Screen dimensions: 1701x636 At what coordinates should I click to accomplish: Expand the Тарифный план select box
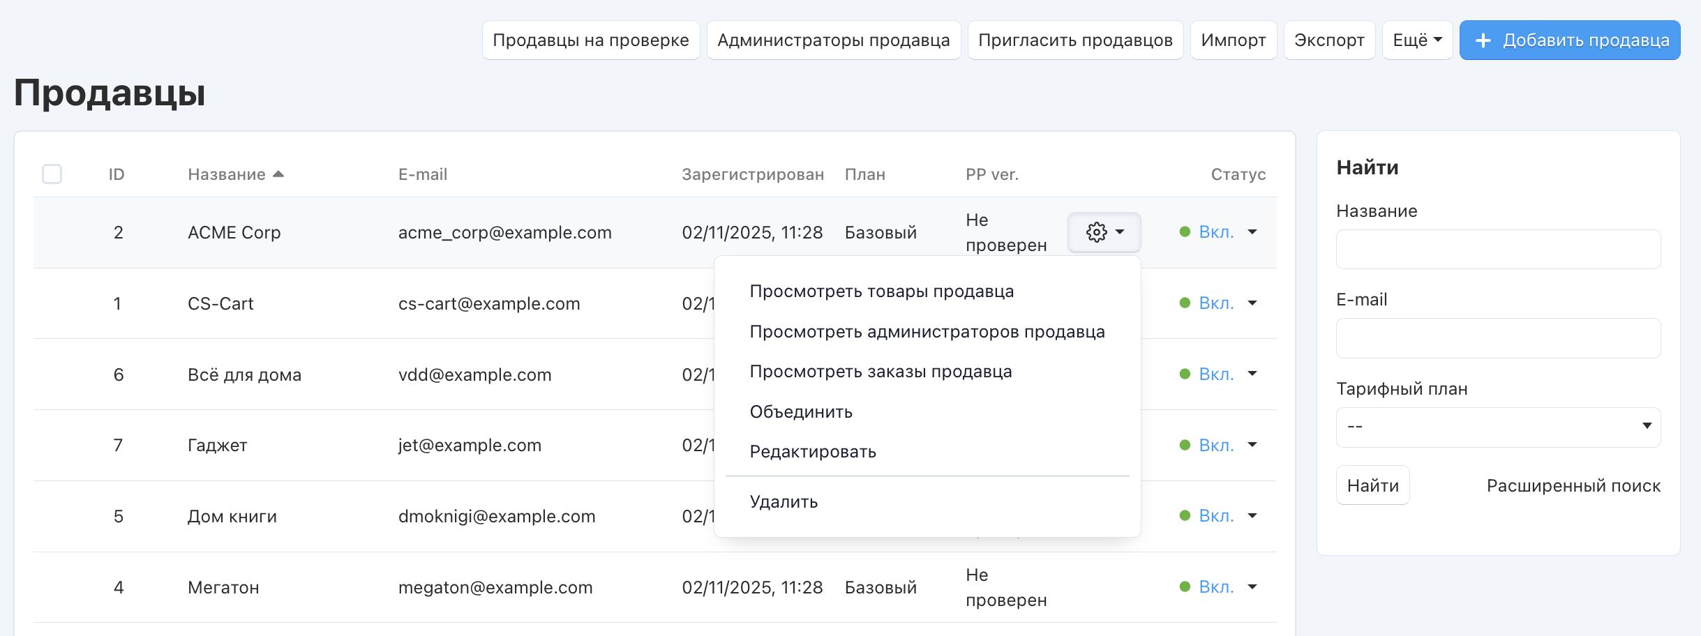pyautogui.click(x=1498, y=427)
